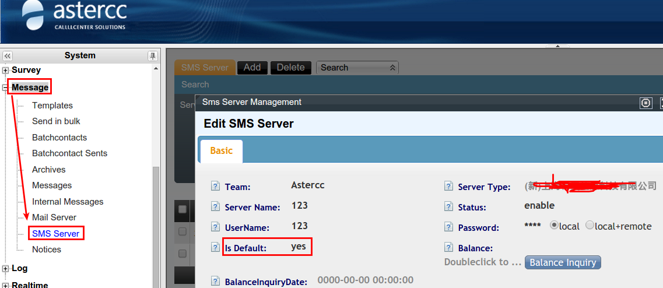Click the help icon beside Server Name
This screenshot has height=288, width=663.
coord(215,207)
